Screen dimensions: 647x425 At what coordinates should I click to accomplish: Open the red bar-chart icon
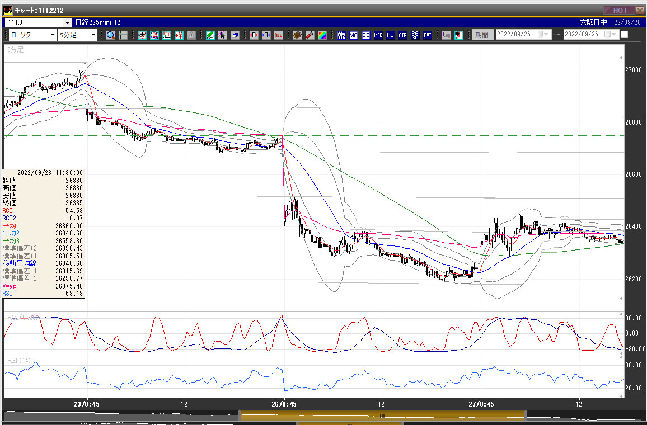click(x=167, y=35)
